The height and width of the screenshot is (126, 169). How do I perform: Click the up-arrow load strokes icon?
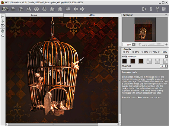coord(52,9)
